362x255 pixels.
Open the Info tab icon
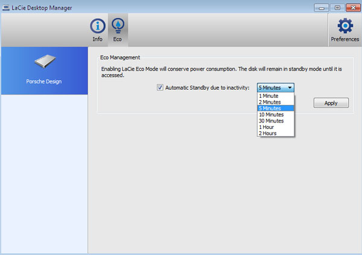pos(97,27)
